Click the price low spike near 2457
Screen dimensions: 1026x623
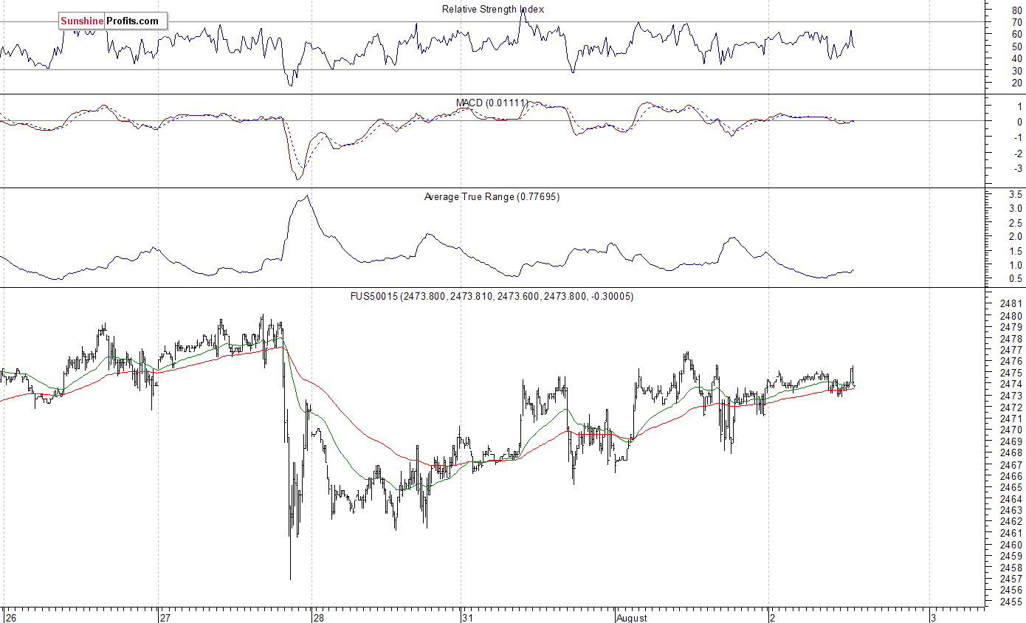tap(290, 578)
